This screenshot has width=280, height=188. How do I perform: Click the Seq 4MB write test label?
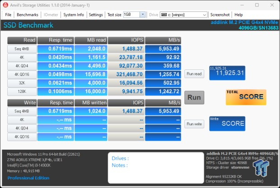22,111
